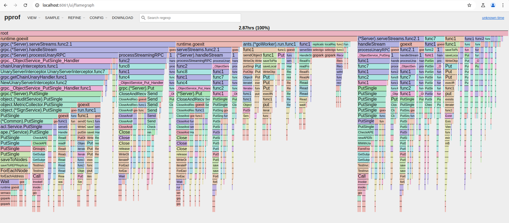The height and width of the screenshot is (223, 509).
Task: Select acl.Service.PutSingle frame
Action: click(x=26, y=127)
